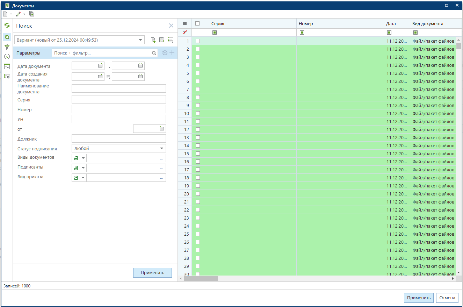Image resolution: width=463 pixels, height=307 pixels.
Task: Check the checkbox in row 5
Action: [x=198, y=73]
